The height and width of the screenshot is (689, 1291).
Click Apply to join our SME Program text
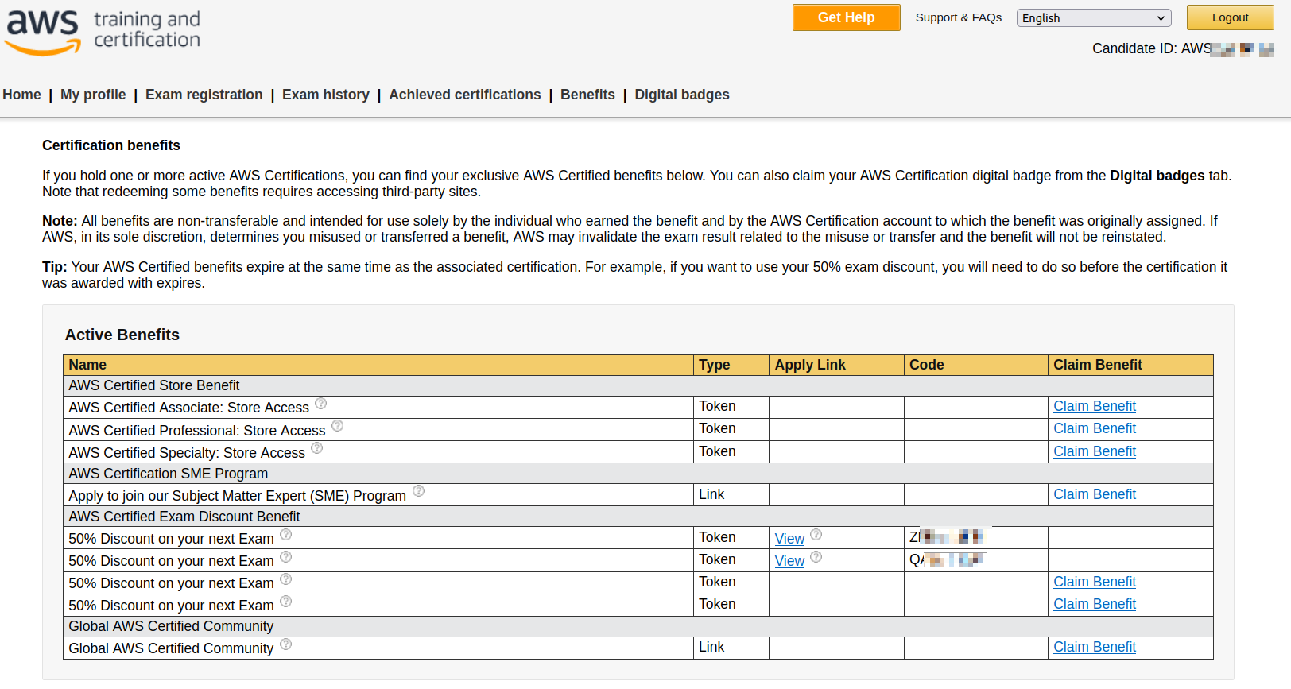click(x=237, y=496)
